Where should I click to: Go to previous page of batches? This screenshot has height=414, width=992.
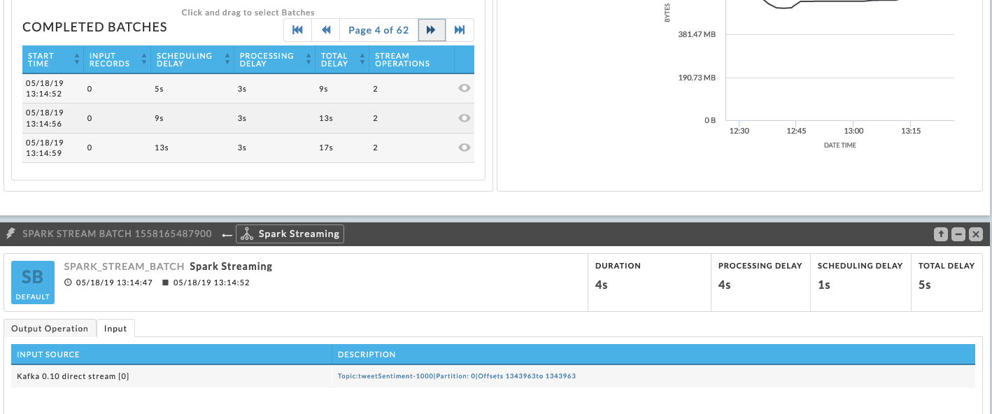coord(325,30)
